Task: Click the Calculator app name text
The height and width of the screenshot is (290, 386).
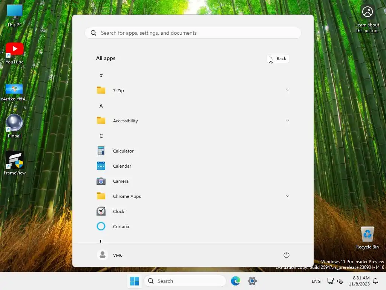Action: (x=123, y=151)
